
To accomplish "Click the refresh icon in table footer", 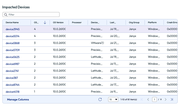I will tap(100, 99).
